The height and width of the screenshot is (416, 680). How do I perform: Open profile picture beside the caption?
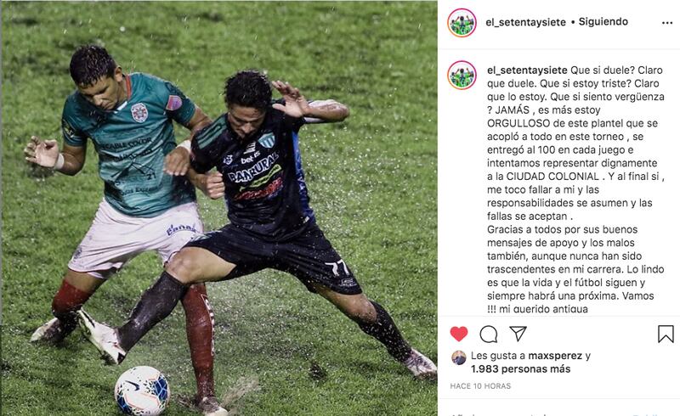click(462, 75)
